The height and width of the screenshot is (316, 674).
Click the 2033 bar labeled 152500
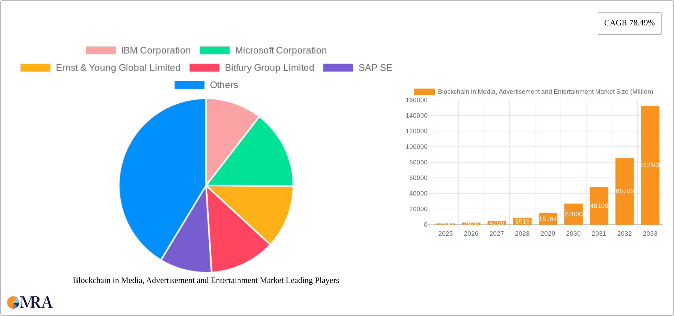pos(650,165)
